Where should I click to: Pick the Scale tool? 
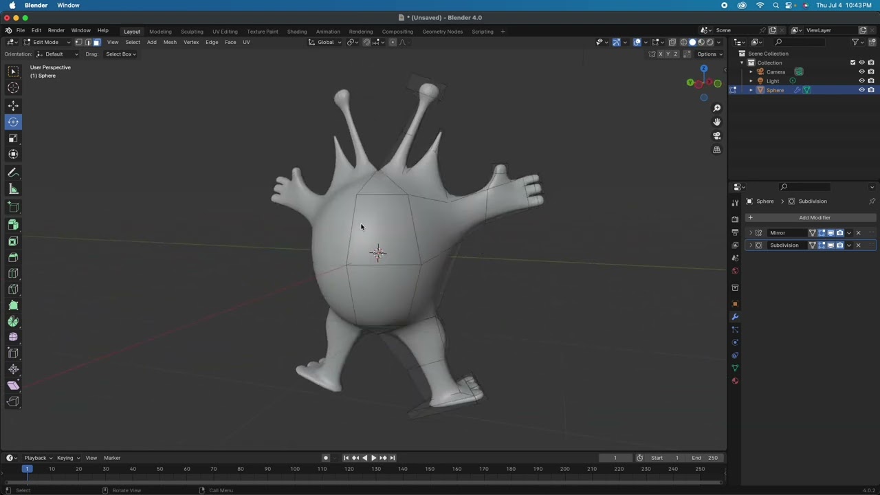coord(13,138)
